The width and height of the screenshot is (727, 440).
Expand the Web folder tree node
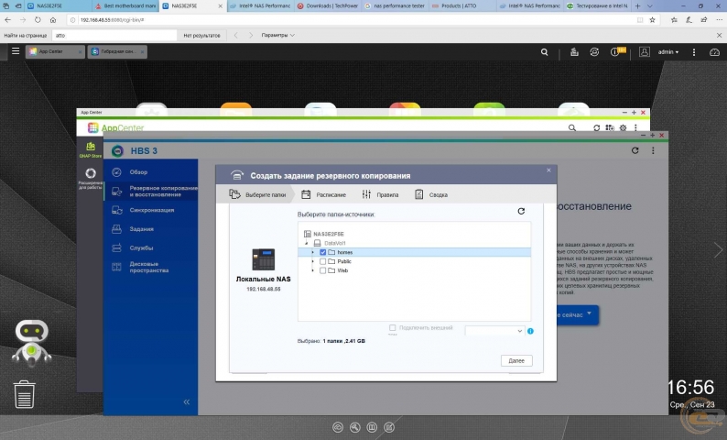(x=313, y=270)
